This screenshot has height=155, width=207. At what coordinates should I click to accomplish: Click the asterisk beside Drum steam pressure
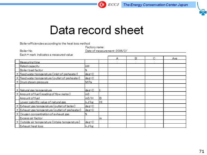click(17, 82)
